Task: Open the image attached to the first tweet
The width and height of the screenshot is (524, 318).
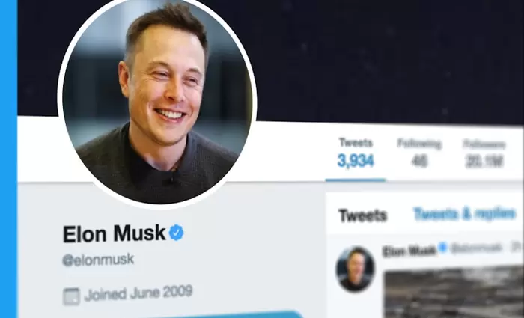Action: [454, 293]
